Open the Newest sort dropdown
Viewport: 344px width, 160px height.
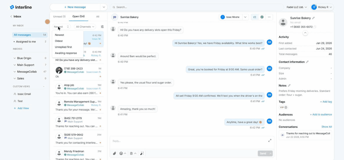pos(61,27)
